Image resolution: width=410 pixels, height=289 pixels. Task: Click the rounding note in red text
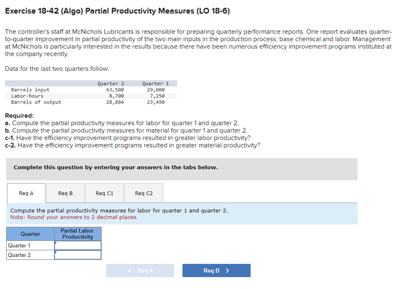click(74, 217)
